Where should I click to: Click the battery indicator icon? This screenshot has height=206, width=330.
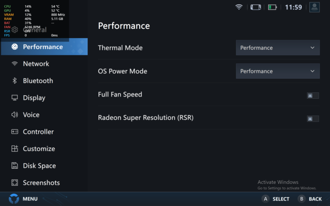[x=272, y=7]
